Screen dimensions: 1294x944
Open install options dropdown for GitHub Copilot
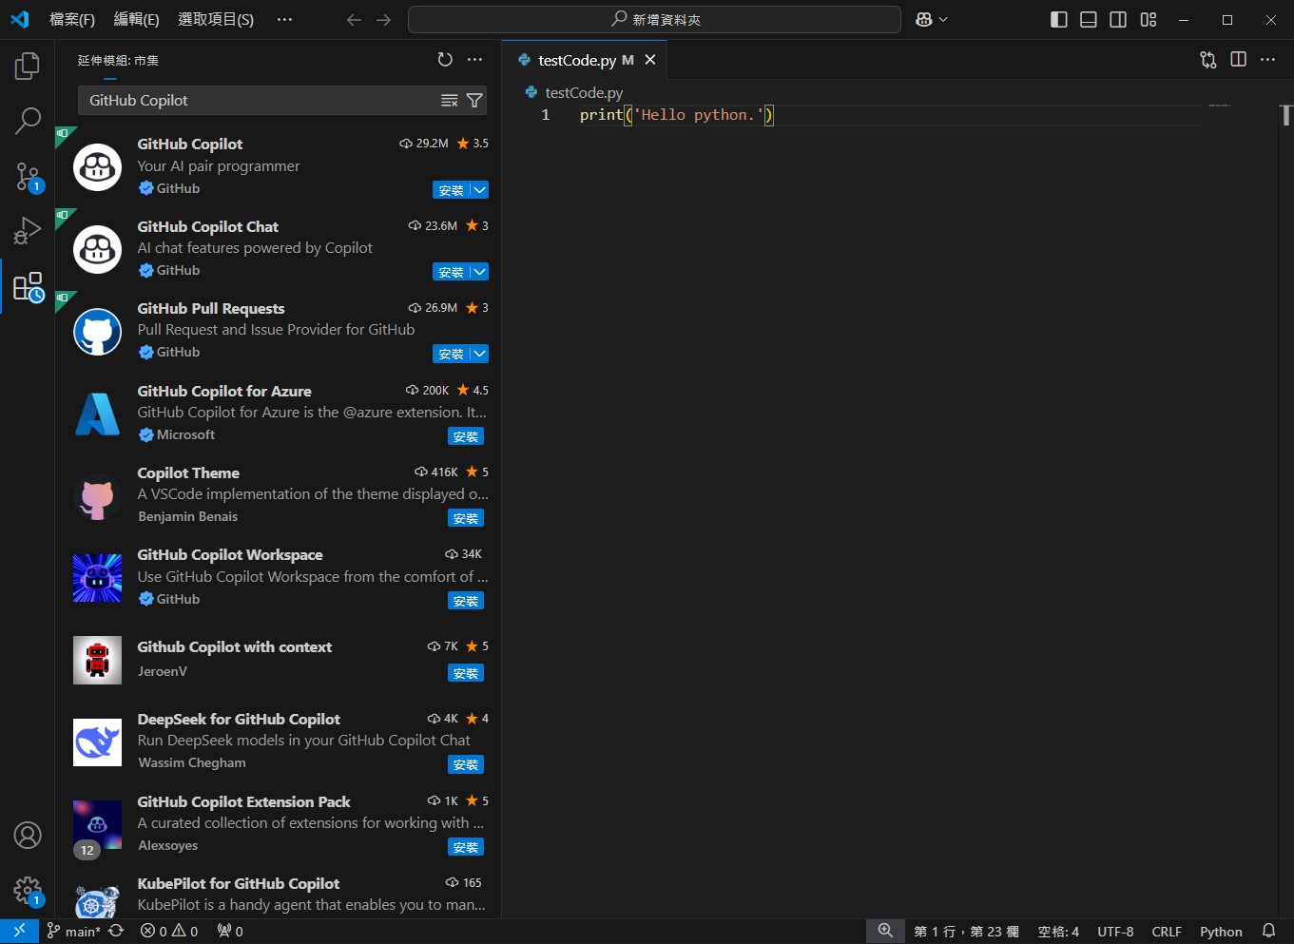pyautogui.click(x=480, y=190)
